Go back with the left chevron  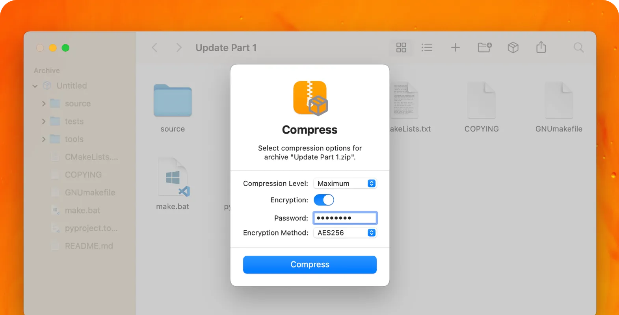coord(155,48)
